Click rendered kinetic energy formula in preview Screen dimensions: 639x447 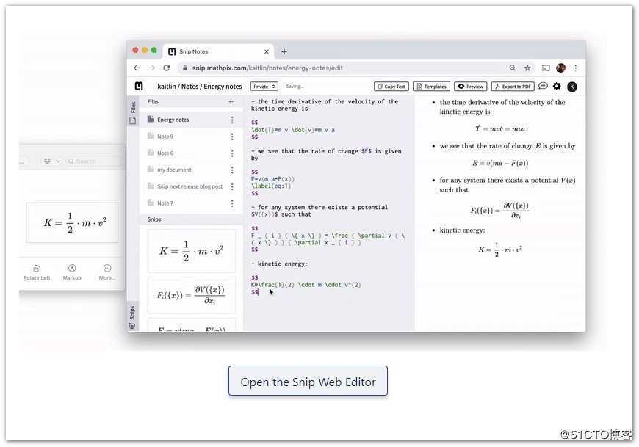pos(500,250)
